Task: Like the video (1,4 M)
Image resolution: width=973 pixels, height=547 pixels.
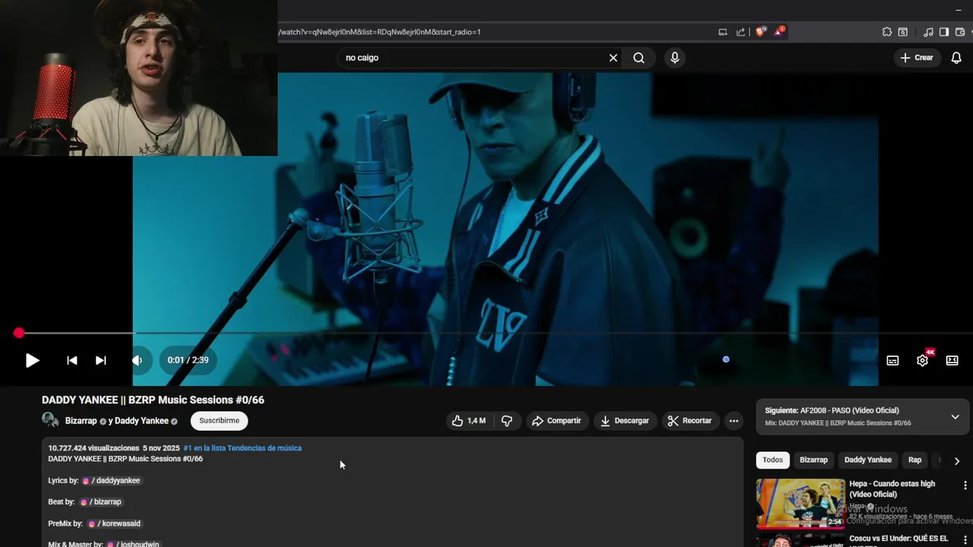Action: (469, 421)
